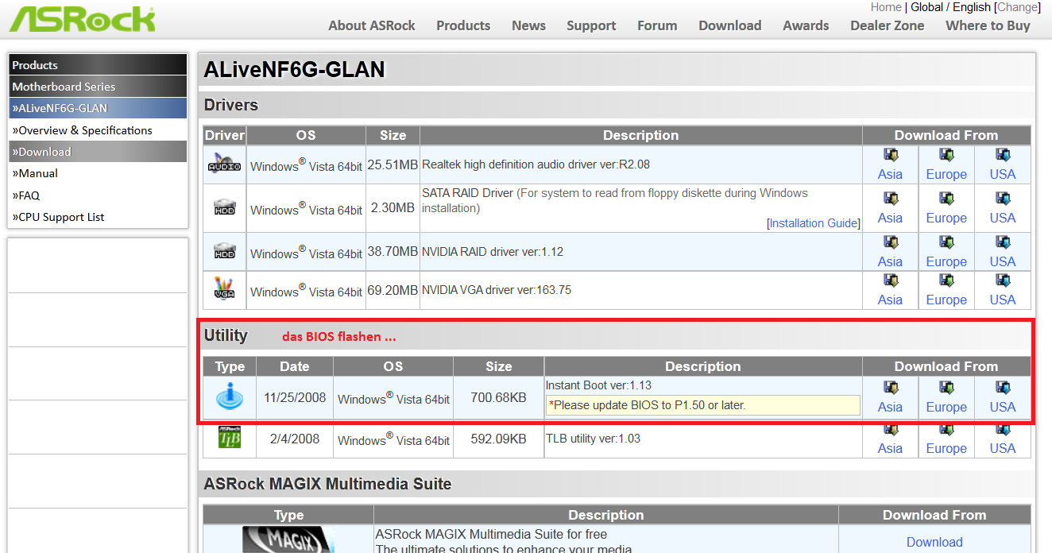This screenshot has height=553, width=1052.
Task: Click the 'ASRock MAGIX Multimedia Suite' section heading
Action: point(327,484)
